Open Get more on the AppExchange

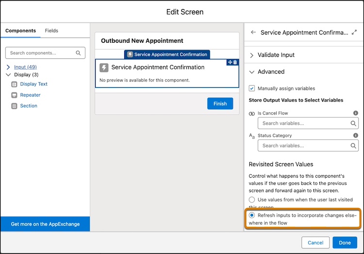tap(45, 224)
